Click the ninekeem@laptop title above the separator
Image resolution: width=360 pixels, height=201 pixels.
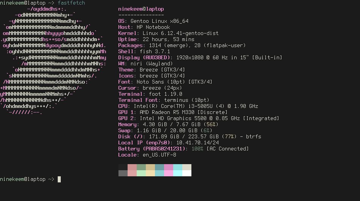141,9
